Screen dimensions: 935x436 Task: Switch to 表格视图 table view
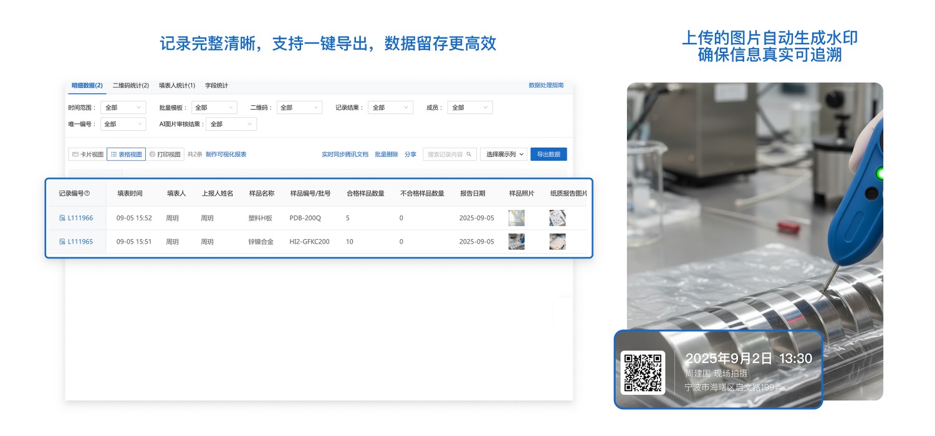[x=127, y=154]
